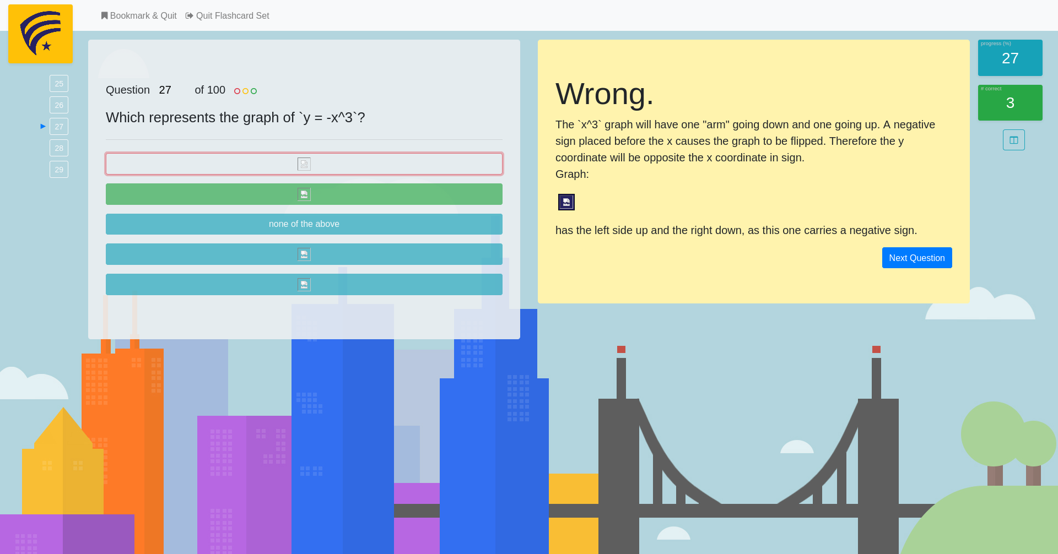Click the question text about y = -x^3
The image size is (1058, 554).
coord(235,117)
